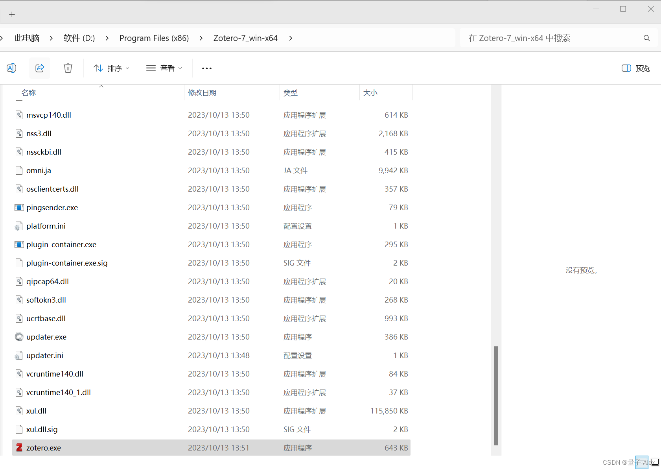
Task: Click the plugin-container.exe.sig file icon
Action: coord(19,262)
